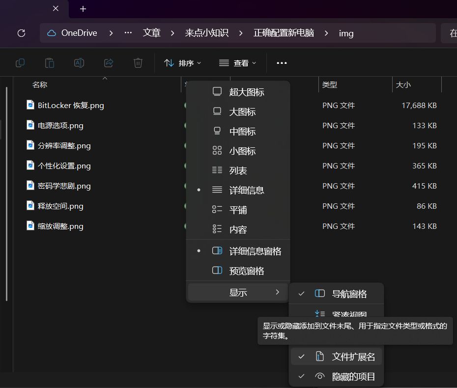
Task: Click the refresh icon beside address bar
Action: tap(21, 33)
